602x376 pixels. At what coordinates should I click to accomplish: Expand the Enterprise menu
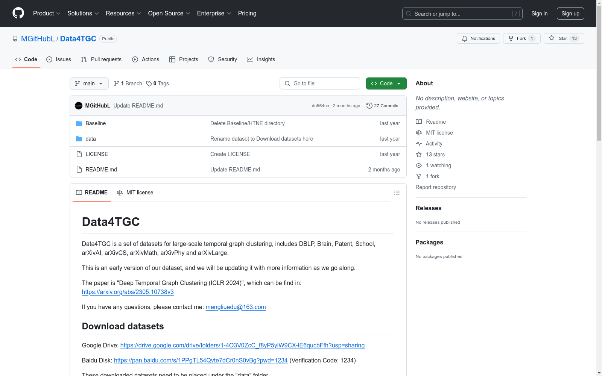pyautogui.click(x=214, y=14)
